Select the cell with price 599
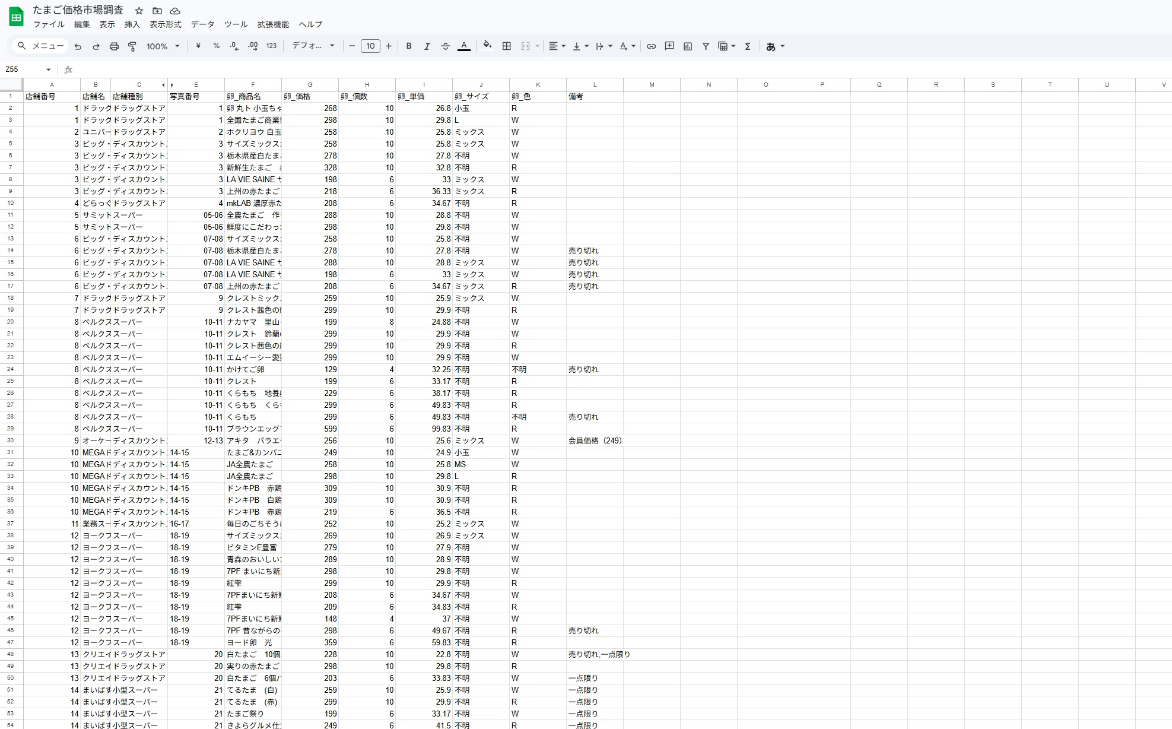The width and height of the screenshot is (1172, 729). click(310, 429)
